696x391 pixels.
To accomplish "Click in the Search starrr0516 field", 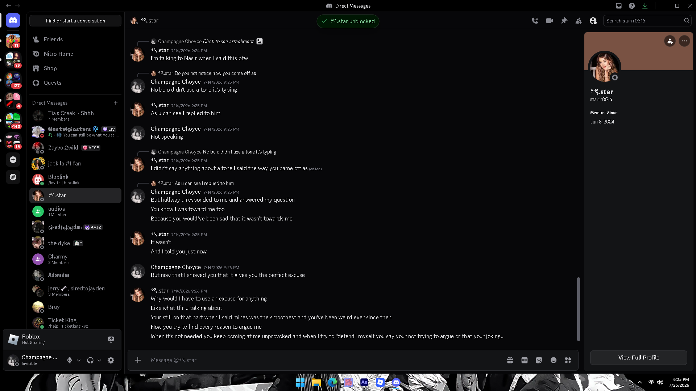I will tap(647, 21).
